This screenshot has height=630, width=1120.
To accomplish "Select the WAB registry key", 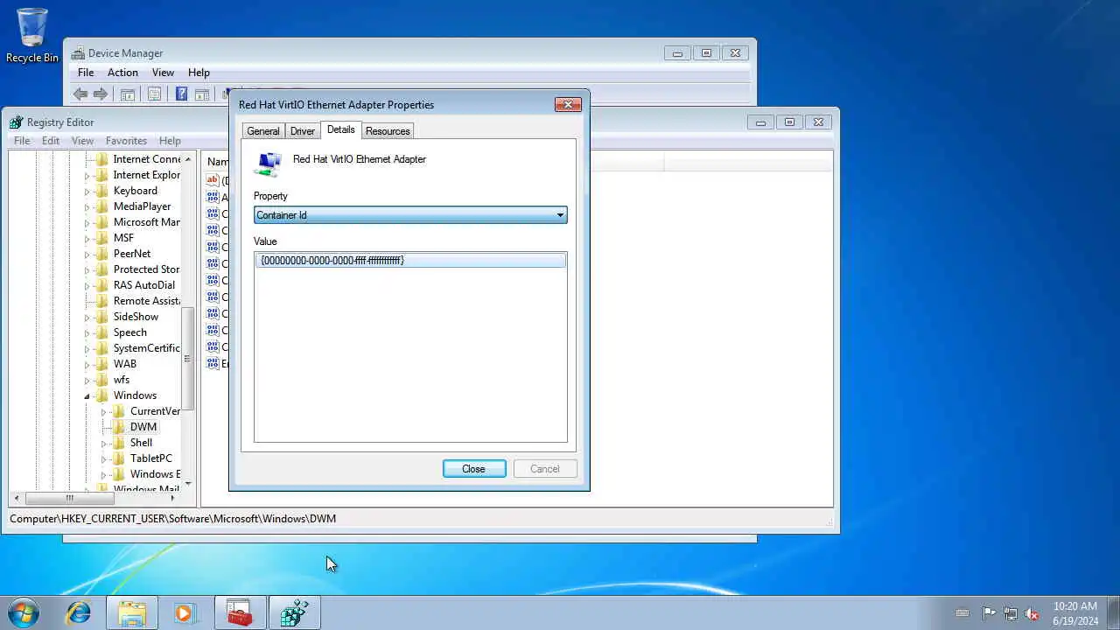I will point(125,364).
